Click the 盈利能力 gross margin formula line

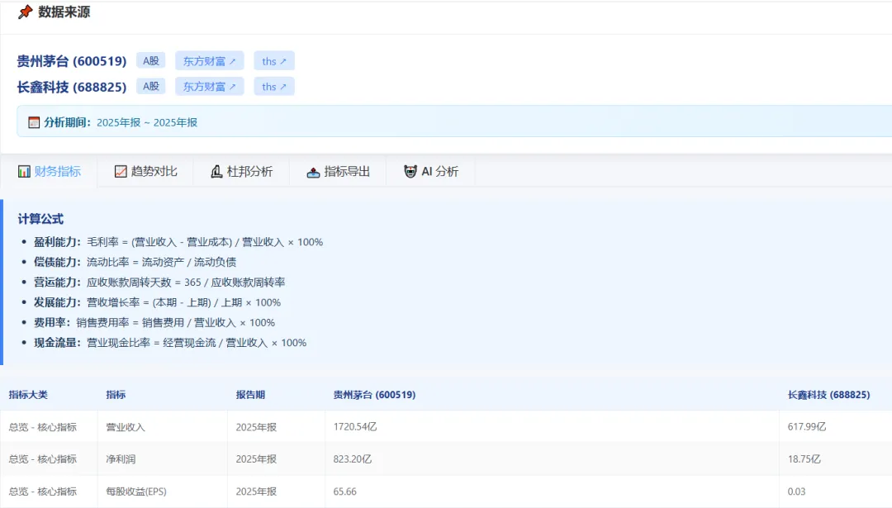pyautogui.click(x=178, y=242)
